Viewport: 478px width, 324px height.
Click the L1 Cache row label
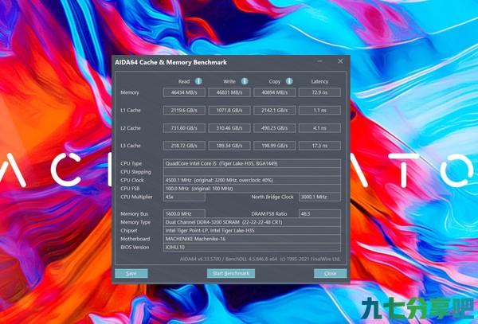click(131, 110)
